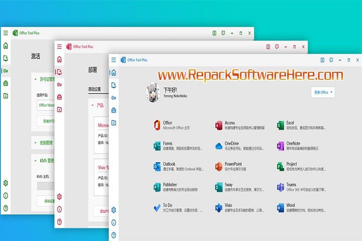This screenshot has width=362, height=241.
Task: Open About info icon in blue window sidebar
Action: pos(114,222)
